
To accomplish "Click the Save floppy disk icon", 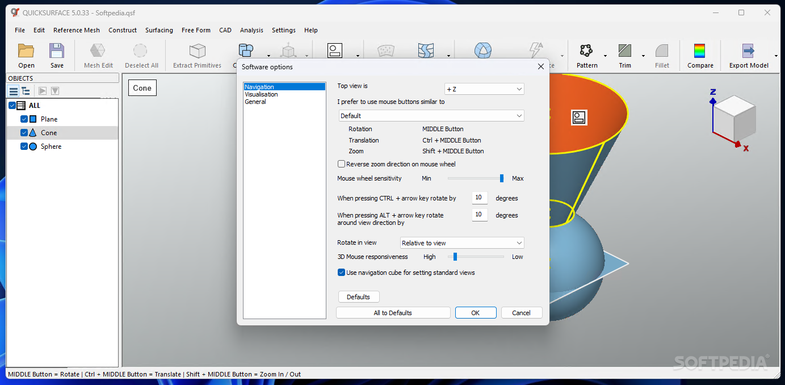I will click(57, 51).
